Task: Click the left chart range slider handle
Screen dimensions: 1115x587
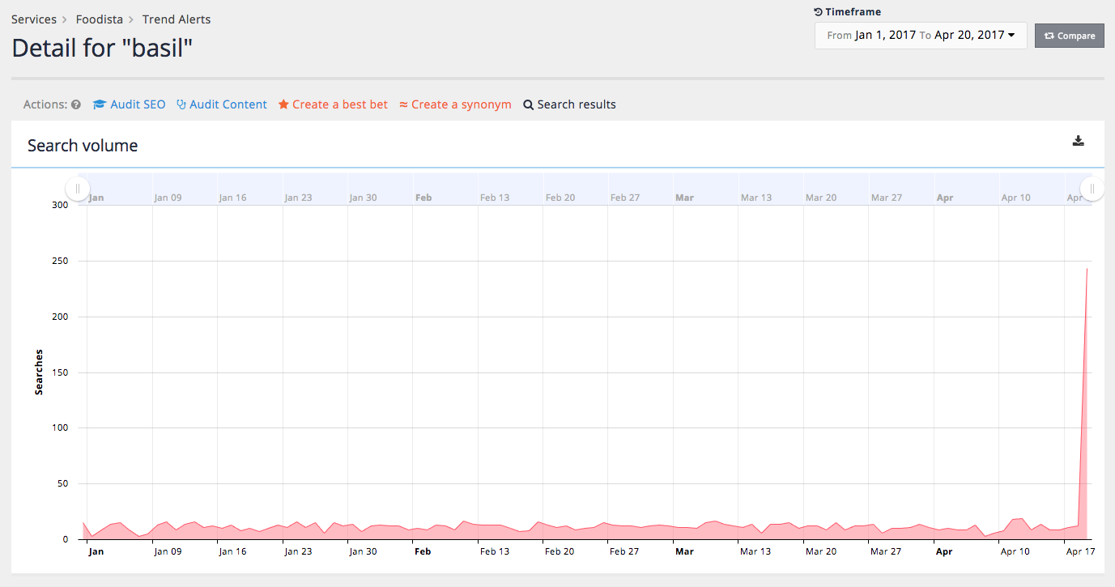Action: (x=77, y=188)
